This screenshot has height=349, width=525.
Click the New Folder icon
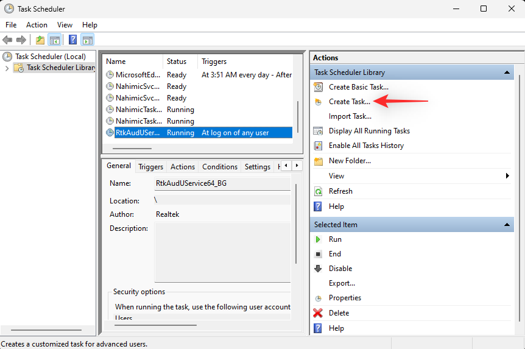(x=319, y=161)
